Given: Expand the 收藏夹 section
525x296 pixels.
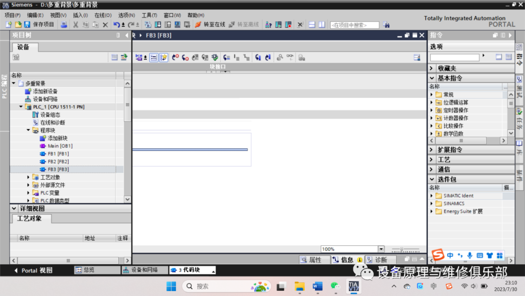Looking at the screenshot, I should click(x=432, y=68).
